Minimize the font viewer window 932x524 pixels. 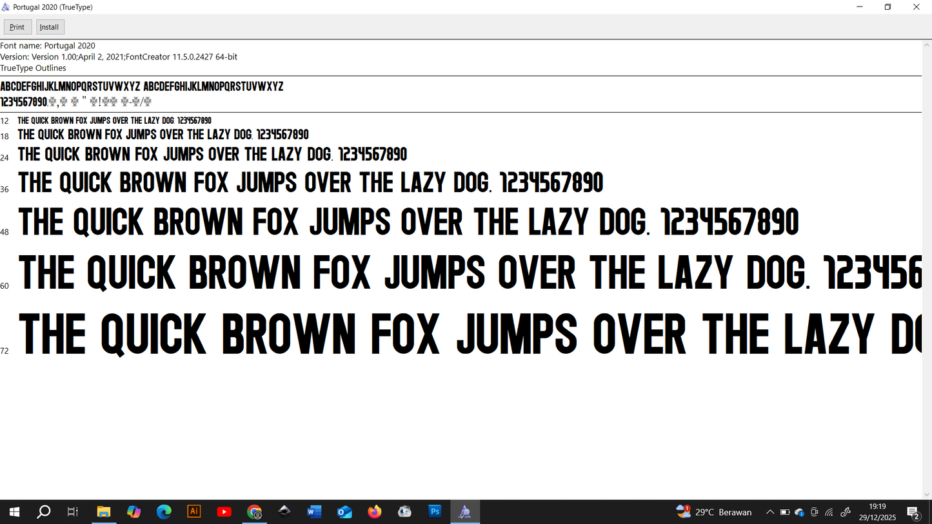[860, 7]
